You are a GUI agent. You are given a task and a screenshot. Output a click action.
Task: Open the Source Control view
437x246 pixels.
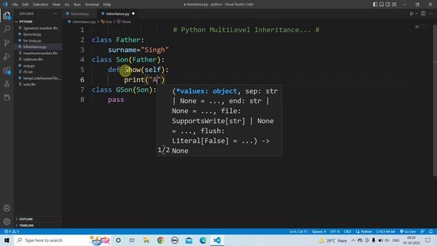7,42
